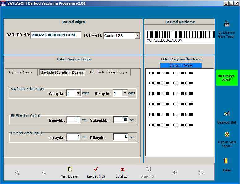Click the Barkod Bilgisi heading
240x184 pixels.
(73, 22)
